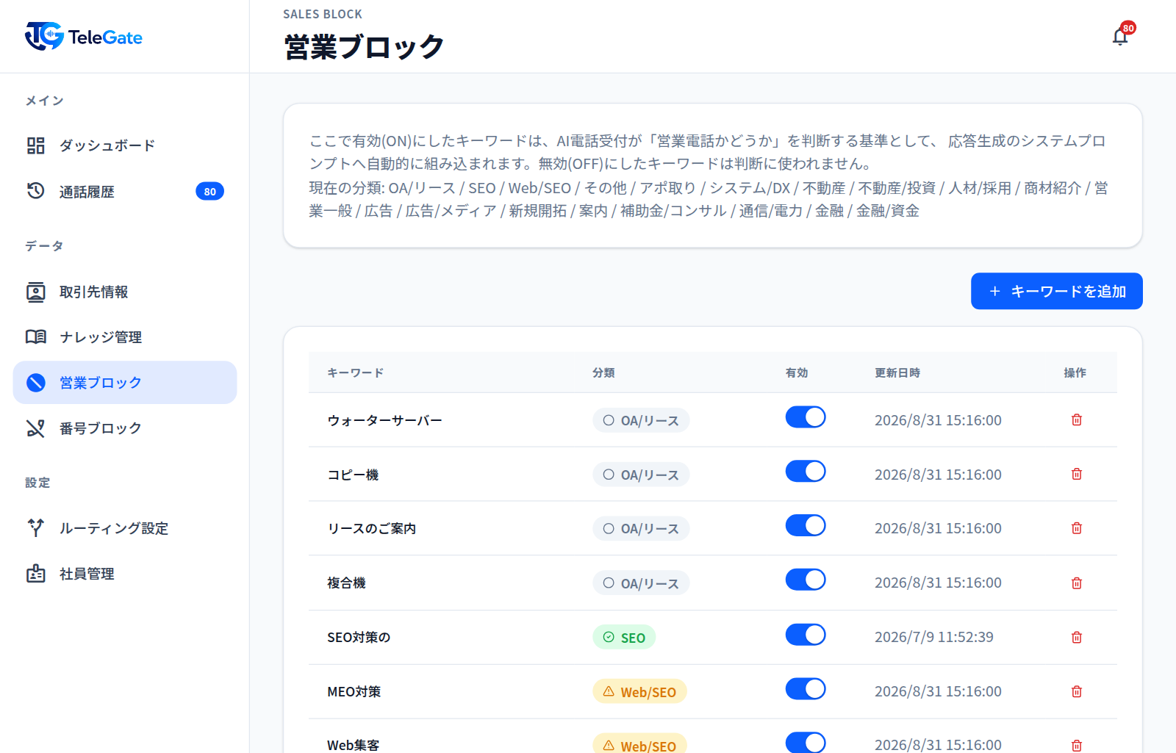
Task: Click the 更新日時 column header
Action: (897, 372)
